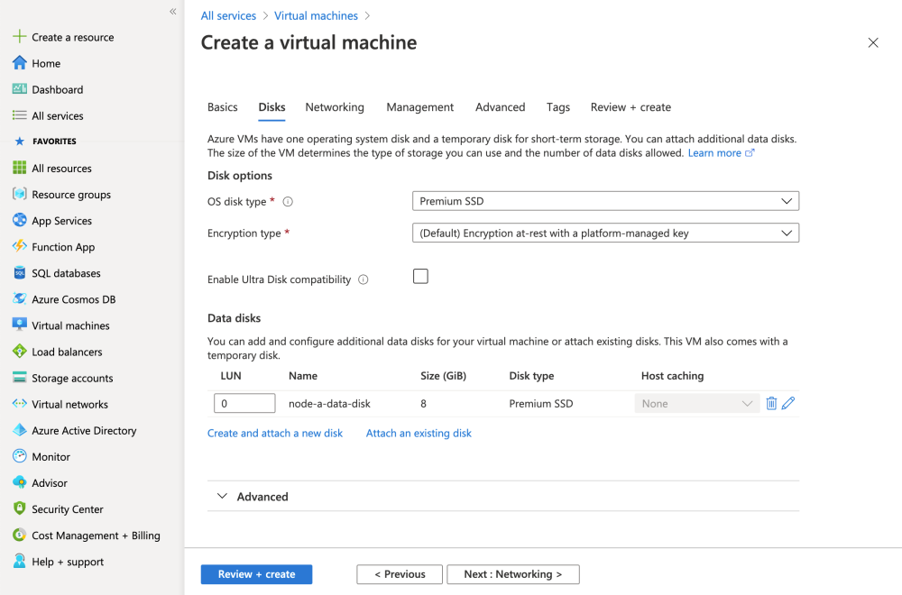Click the Create a resource plus icon

20,37
